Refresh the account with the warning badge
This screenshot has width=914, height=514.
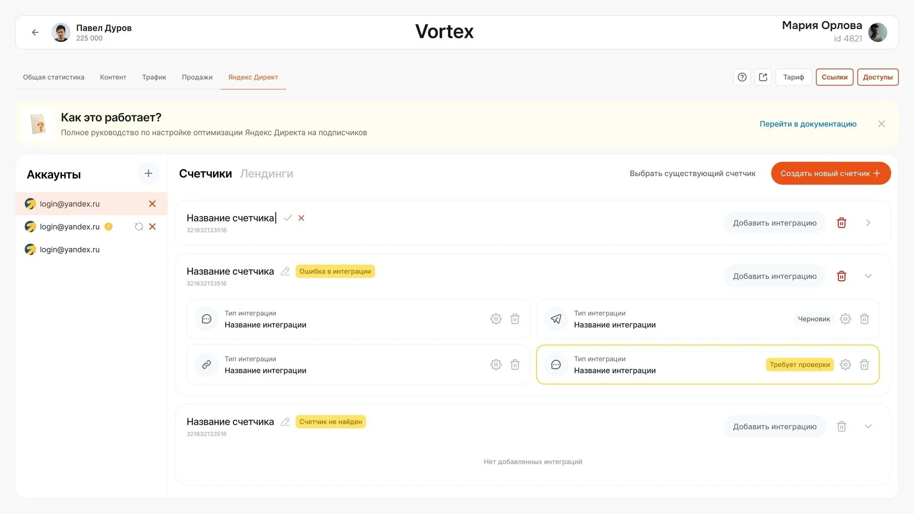coord(139,227)
